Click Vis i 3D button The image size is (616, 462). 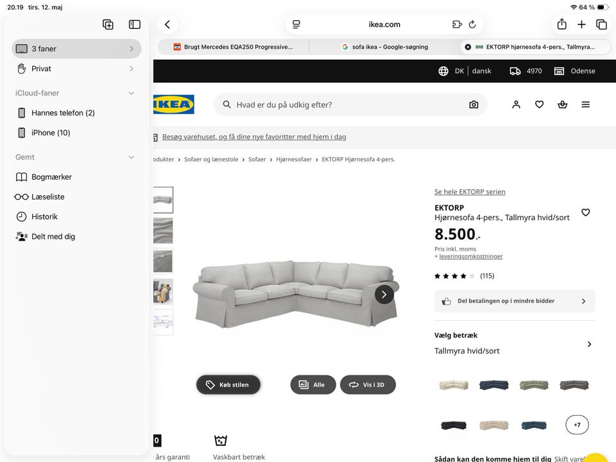368,385
